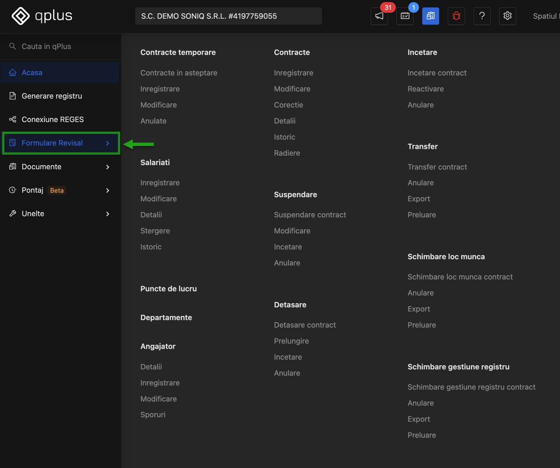Image resolution: width=560 pixels, height=468 pixels.
Task: Click the Documente sidebar icon
Action: (x=12, y=167)
